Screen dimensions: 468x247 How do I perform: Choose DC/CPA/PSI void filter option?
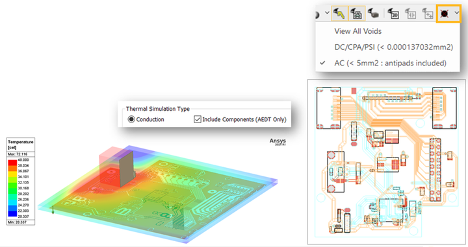click(394, 47)
